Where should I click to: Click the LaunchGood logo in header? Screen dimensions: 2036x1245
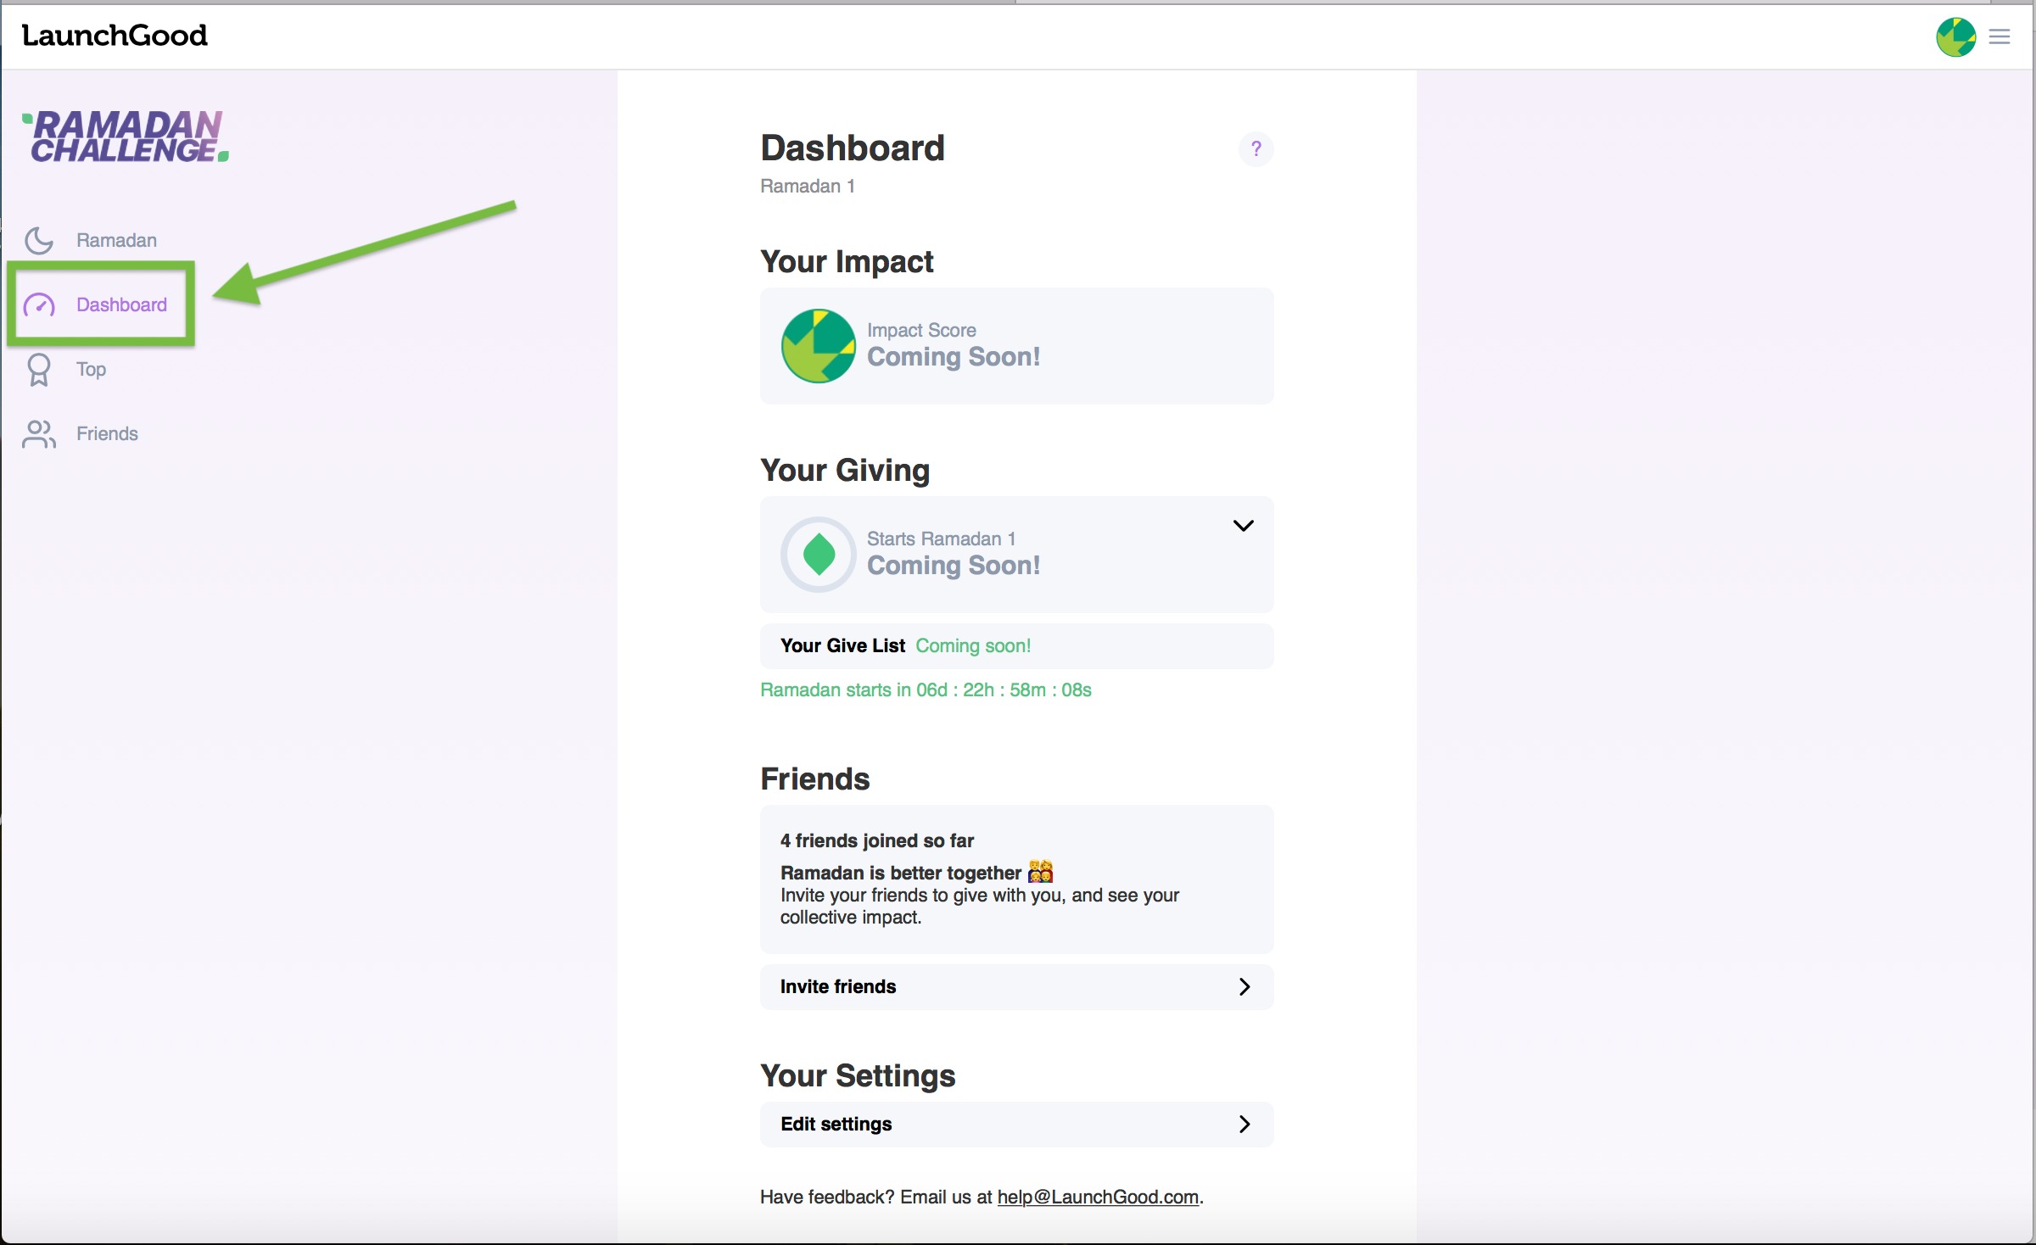[115, 36]
